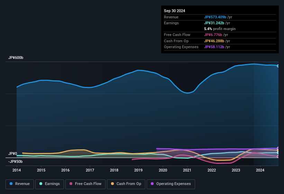Click the 2023 x-axis label
Viewport: 284px width, 194px height.
click(x=236, y=170)
